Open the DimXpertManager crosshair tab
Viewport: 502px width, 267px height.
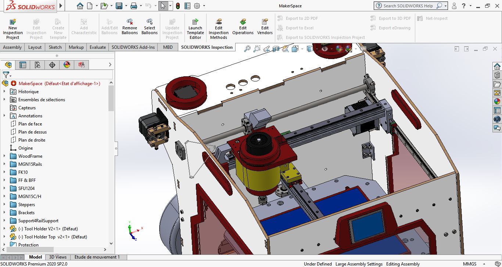pos(52,65)
